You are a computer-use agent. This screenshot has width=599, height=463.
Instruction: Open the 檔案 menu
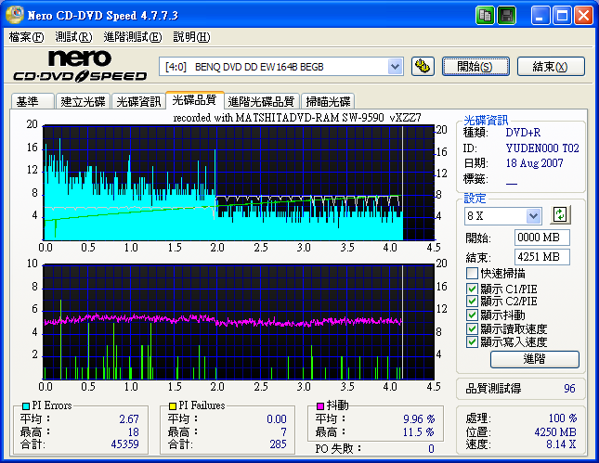pyautogui.click(x=26, y=37)
